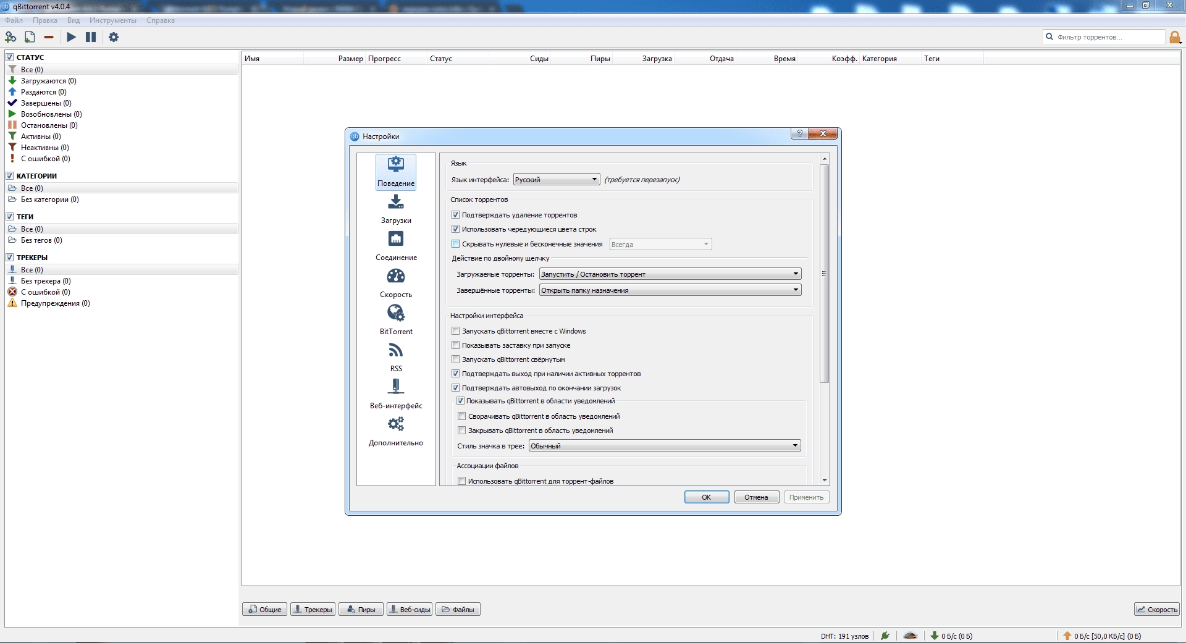Viewport: 1186px width, 643px height.
Task: Sort by the Сиды column header
Action: pos(520,59)
